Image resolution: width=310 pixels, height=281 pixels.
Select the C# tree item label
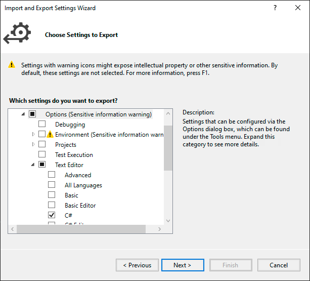68,216
